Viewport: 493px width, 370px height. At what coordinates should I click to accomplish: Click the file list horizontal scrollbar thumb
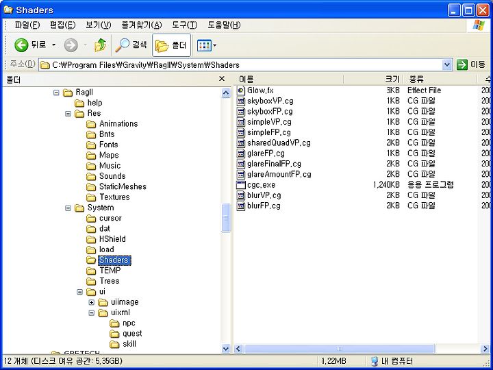point(339,349)
